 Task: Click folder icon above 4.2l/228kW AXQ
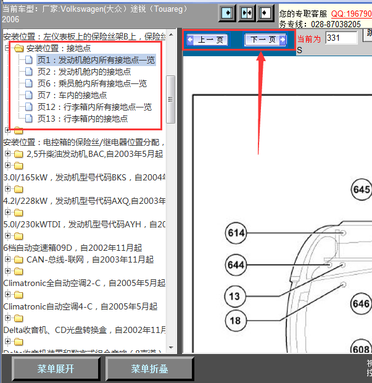click(x=19, y=189)
